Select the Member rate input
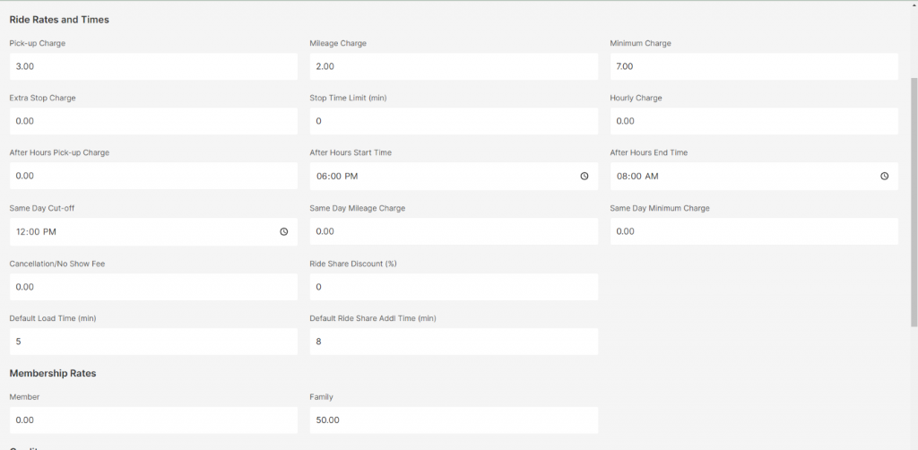 pyautogui.click(x=153, y=420)
